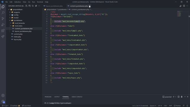Open the Edit menu
The width and height of the screenshot is (190, 107).
(x=11, y=2)
